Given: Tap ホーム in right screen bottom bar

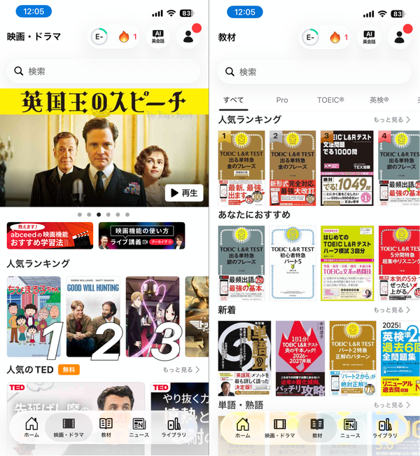Looking at the screenshot, I should coord(242,428).
